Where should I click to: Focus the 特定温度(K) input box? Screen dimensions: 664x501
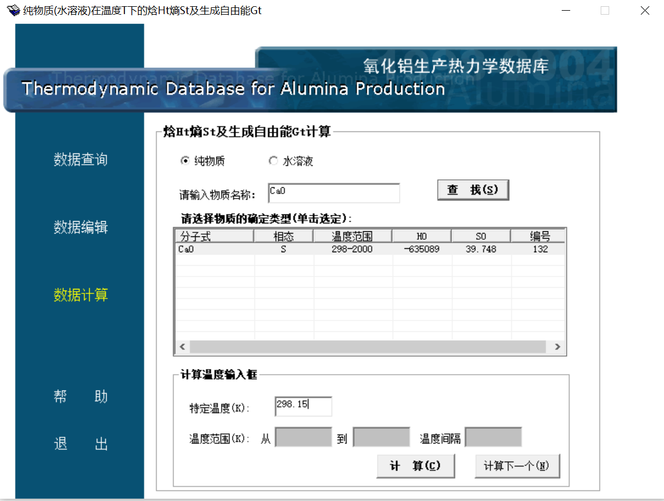(x=303, y=406)
